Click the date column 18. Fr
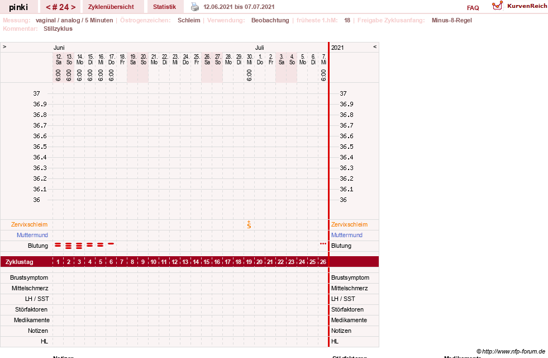 [122, 59]
